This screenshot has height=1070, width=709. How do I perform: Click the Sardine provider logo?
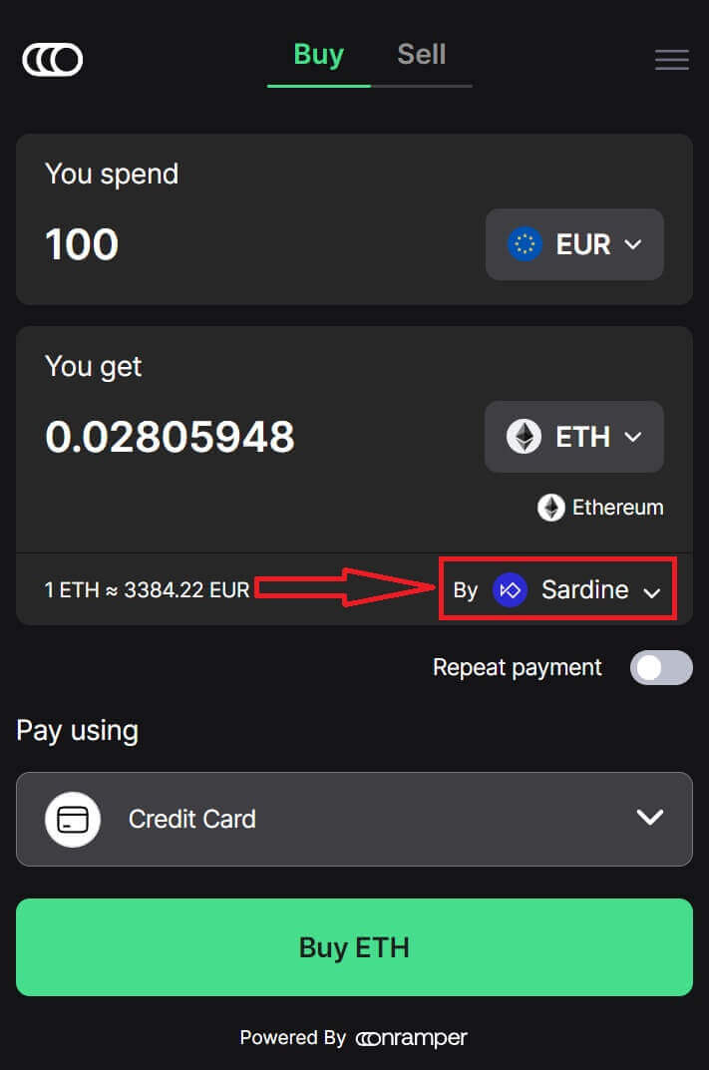click(511, 590)
